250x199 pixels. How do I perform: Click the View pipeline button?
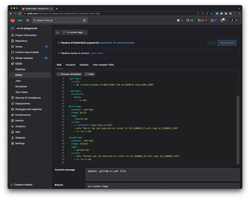(227, 43)
